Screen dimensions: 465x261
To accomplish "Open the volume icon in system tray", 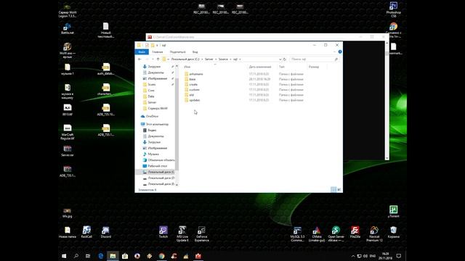I will [365, 256].
